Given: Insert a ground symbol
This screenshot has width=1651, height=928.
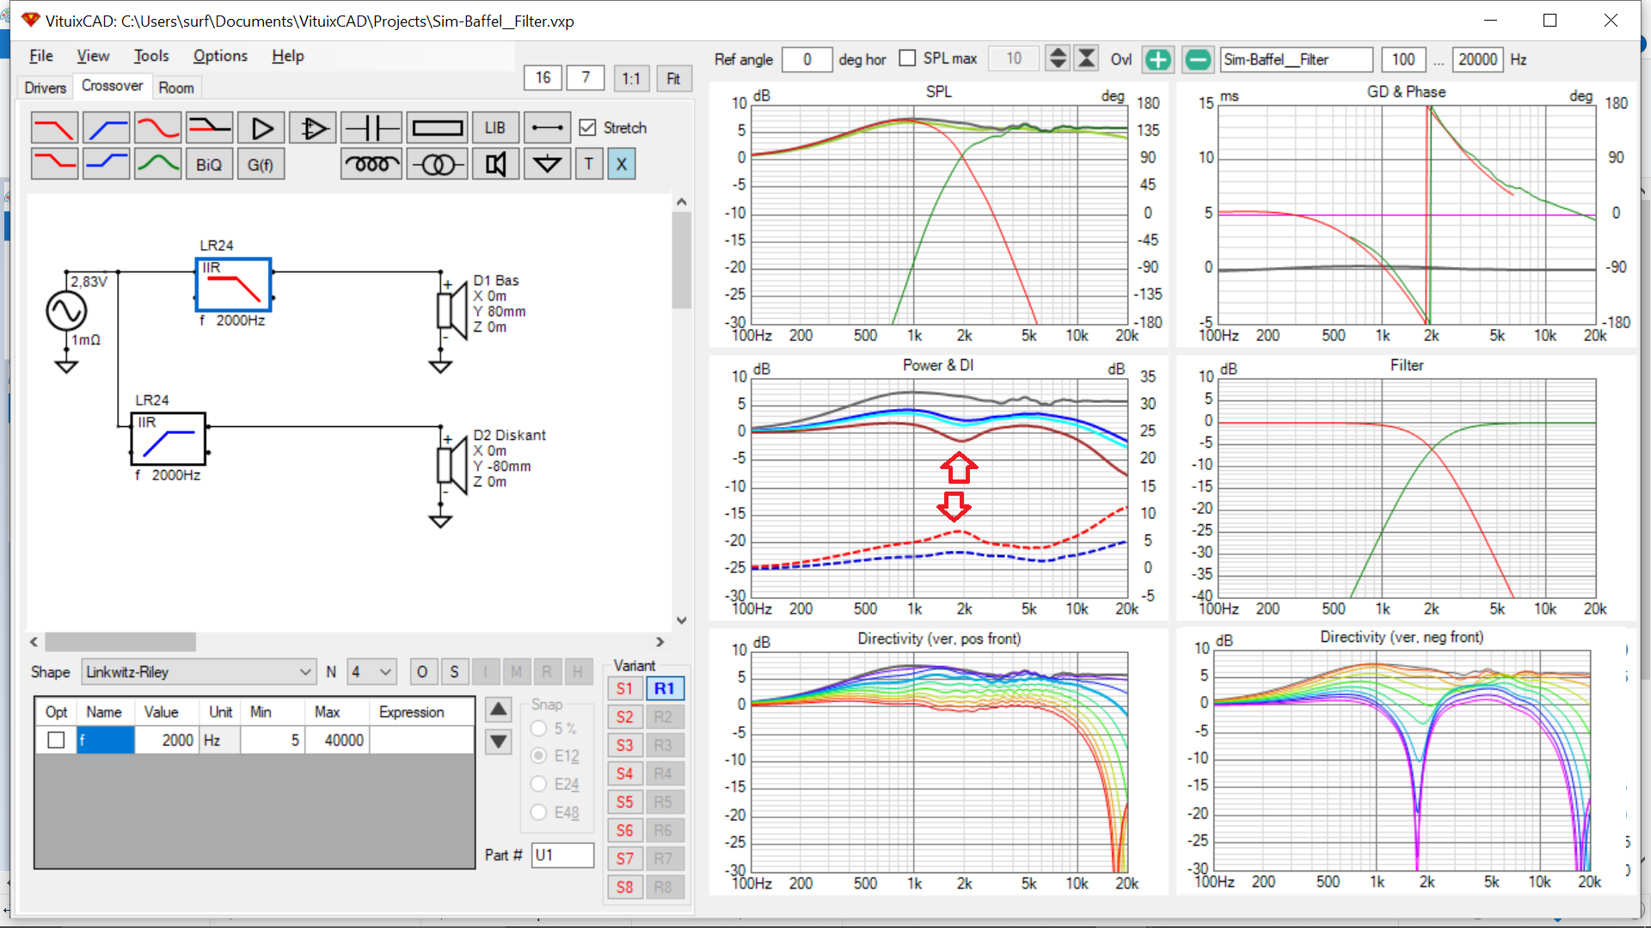Looking at the screenshot, I should 547,163.
